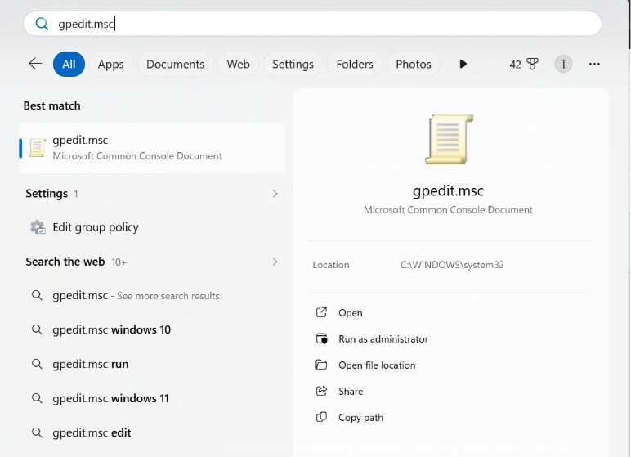Image resolution: width=631 pixels, height=457 pixels.
Task: Open the rewards trophy icon showing 42
Action: [x=532, y=64]
